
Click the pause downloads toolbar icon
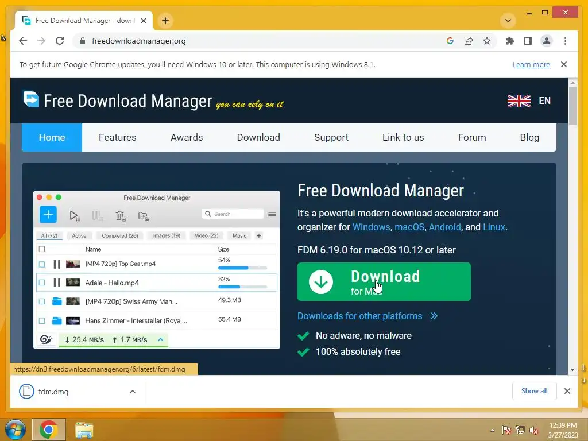(97, 216)
